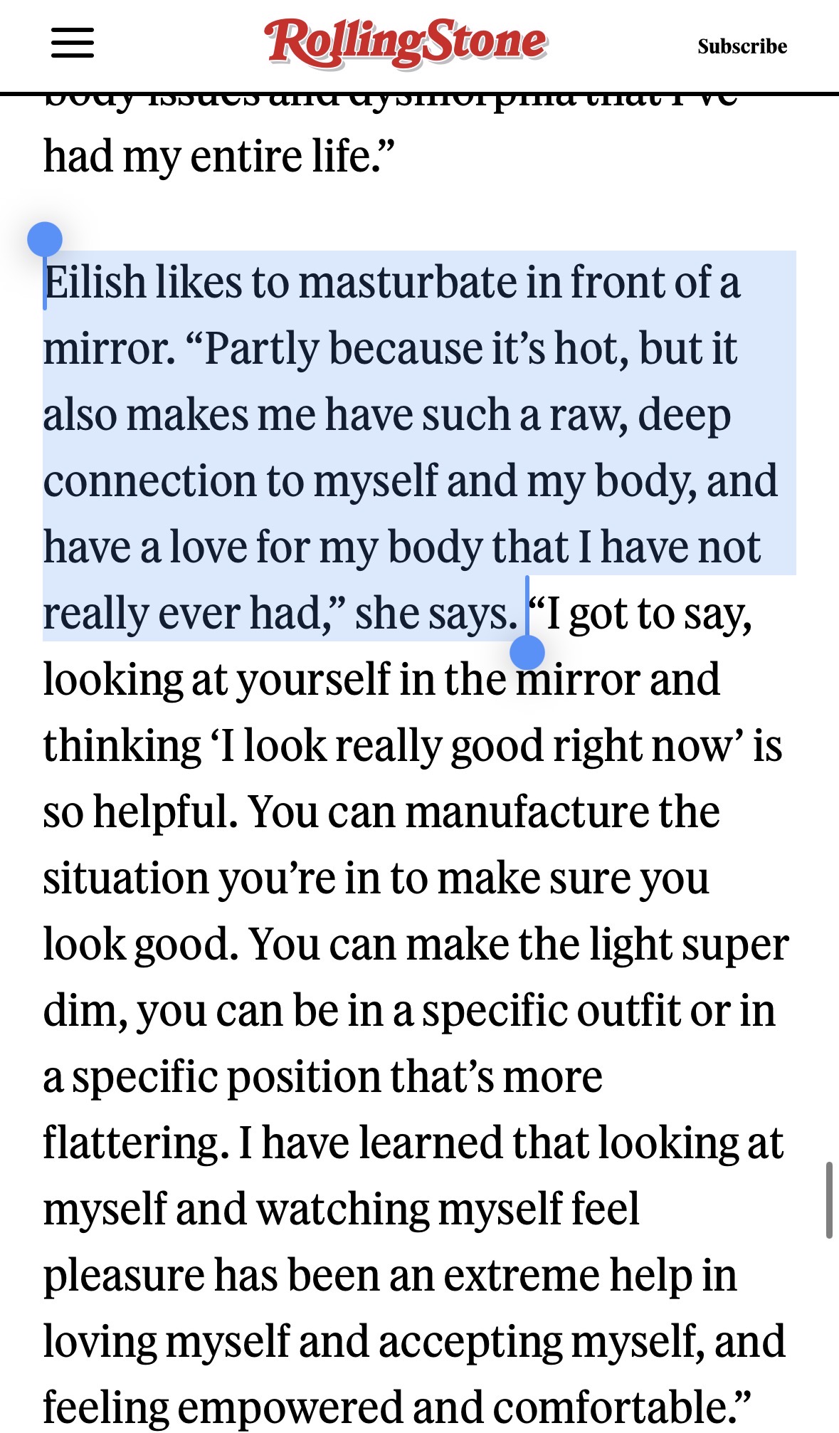Tap the selection start handle above "Eilish"

pyautogui.click(x=45, y=239)
